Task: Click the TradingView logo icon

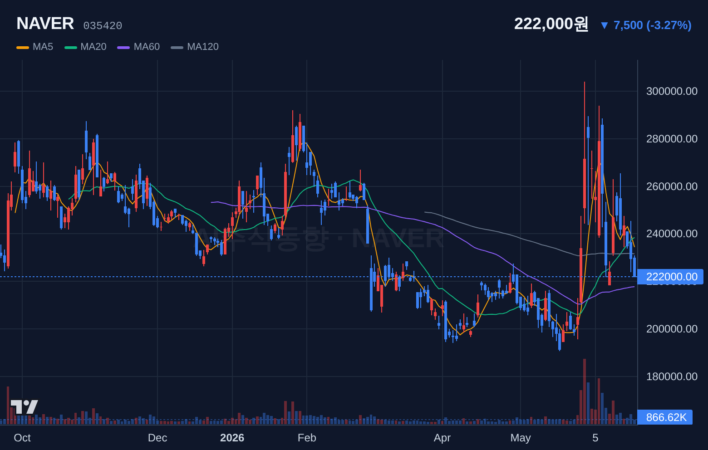Action: coord(25,407)
